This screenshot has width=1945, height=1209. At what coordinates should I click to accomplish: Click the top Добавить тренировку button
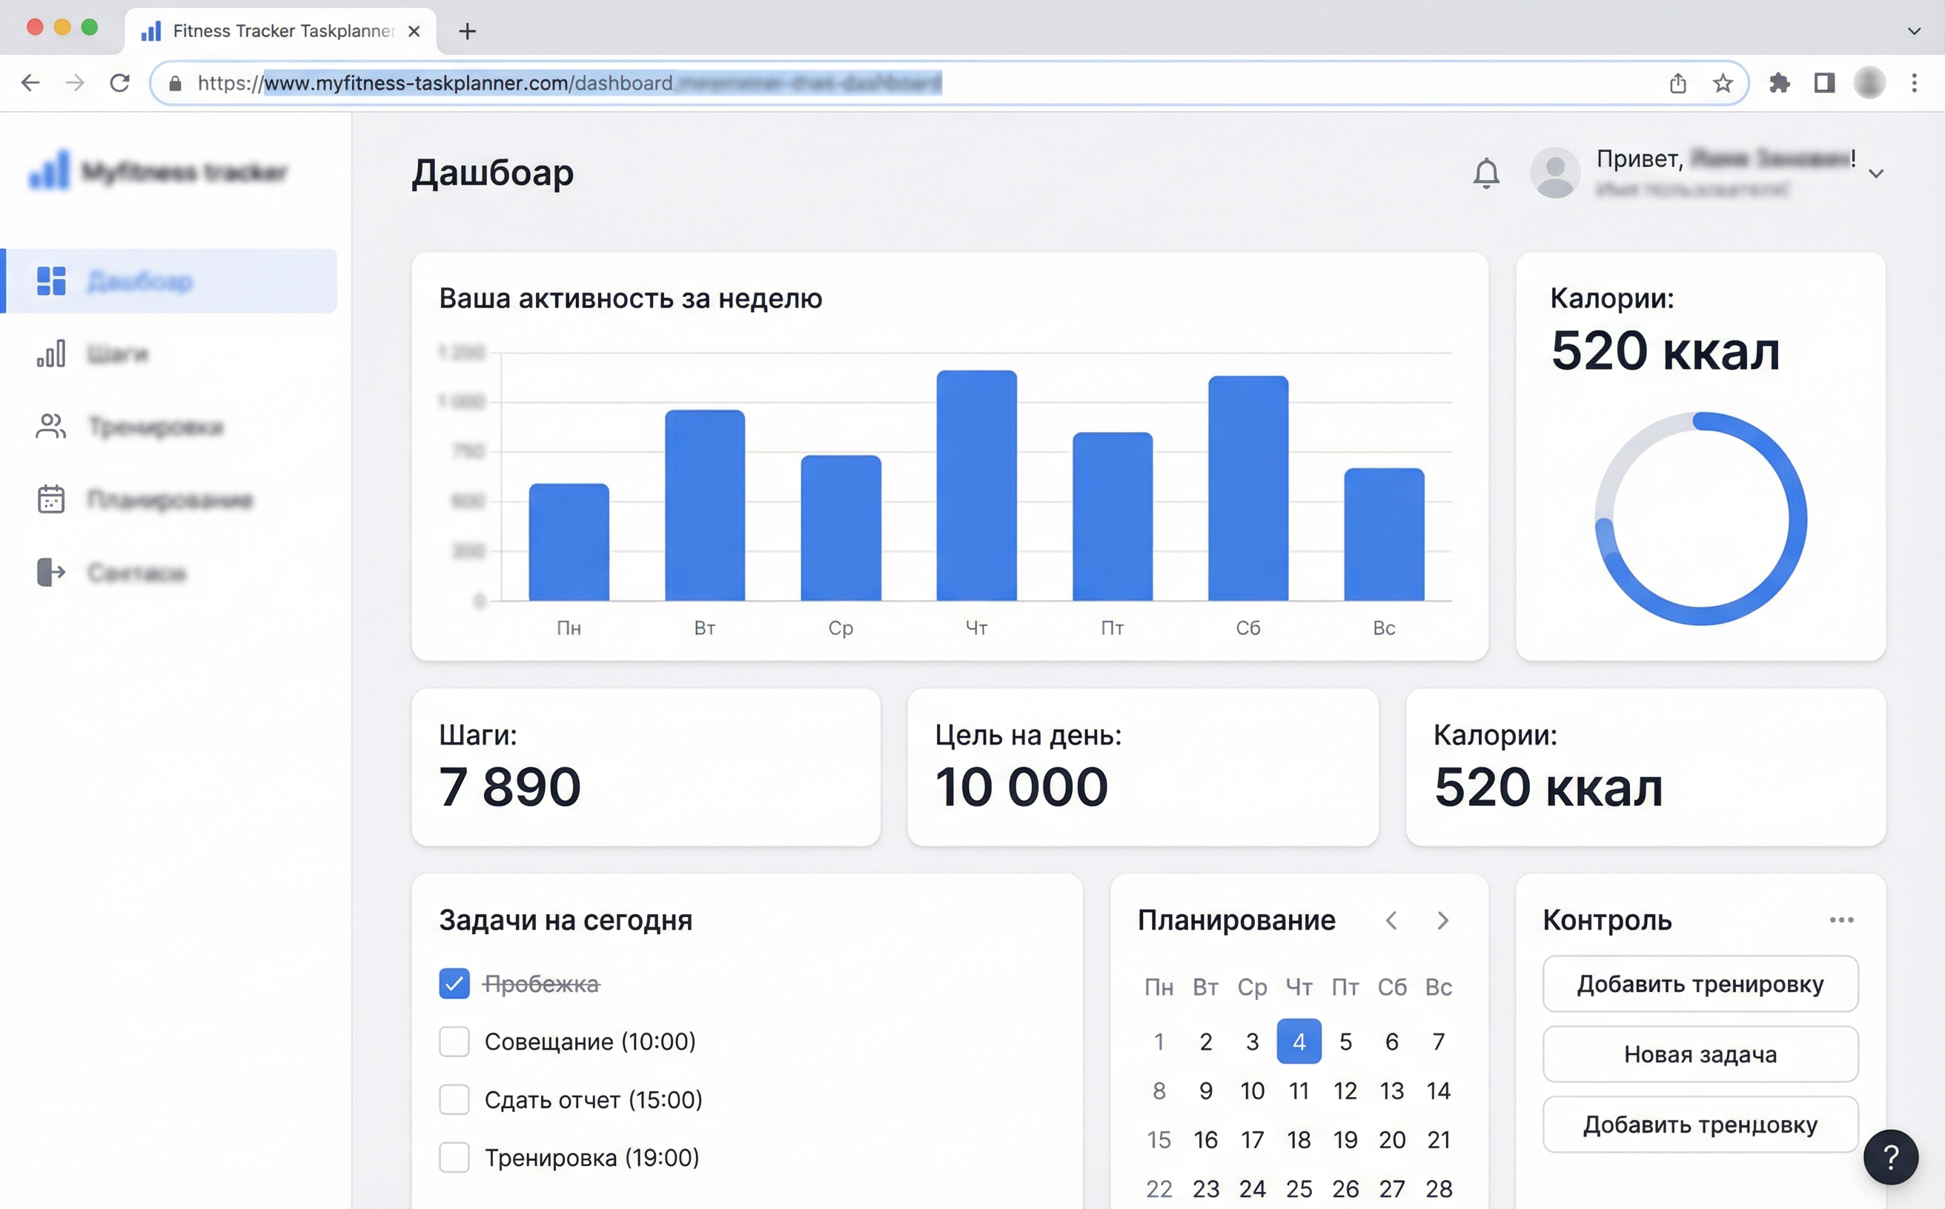click(1700, 984)
